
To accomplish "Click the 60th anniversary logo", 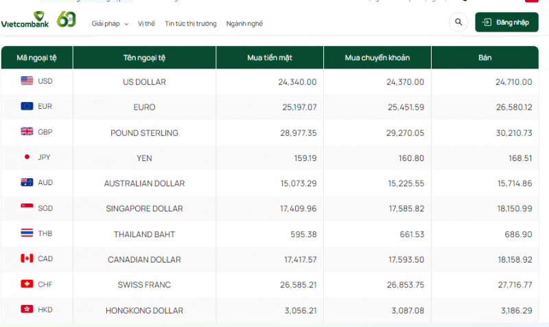I will pos(67,19).
